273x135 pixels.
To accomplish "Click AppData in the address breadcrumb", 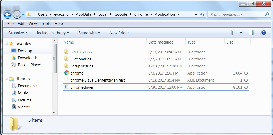I will (83, 14).
